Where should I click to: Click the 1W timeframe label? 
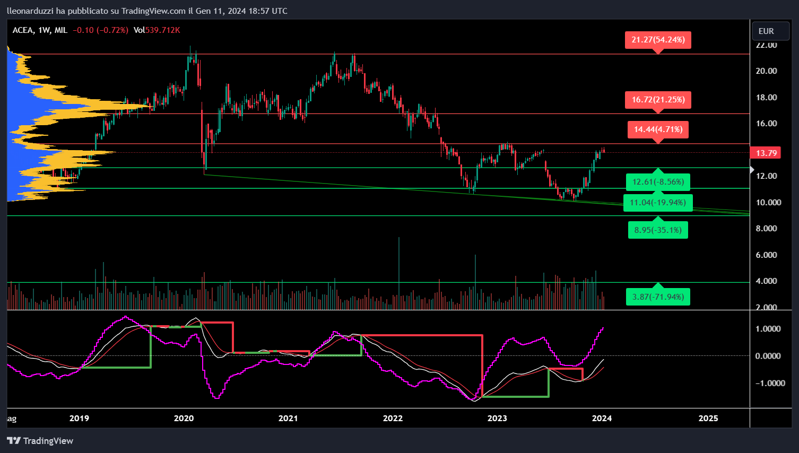point(44,30)
